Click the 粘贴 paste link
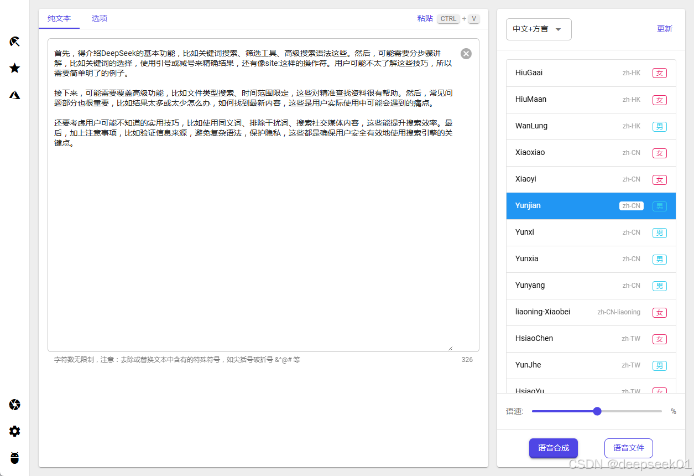 pyautogui.click(x=425, y=18)
